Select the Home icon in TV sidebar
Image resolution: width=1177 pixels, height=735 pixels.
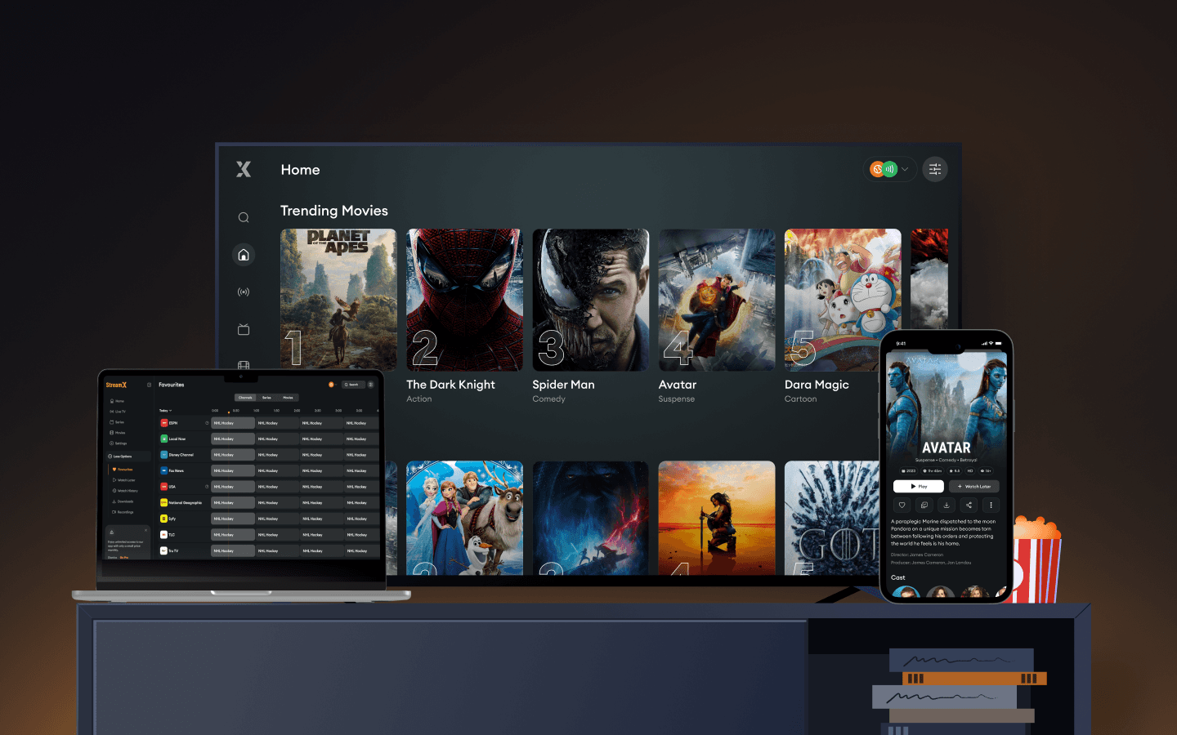pyautogui.click(x=244, y=255)
